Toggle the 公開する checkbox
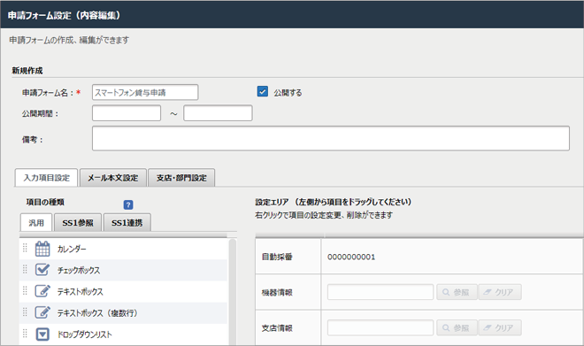 click(x=263, y=92)
